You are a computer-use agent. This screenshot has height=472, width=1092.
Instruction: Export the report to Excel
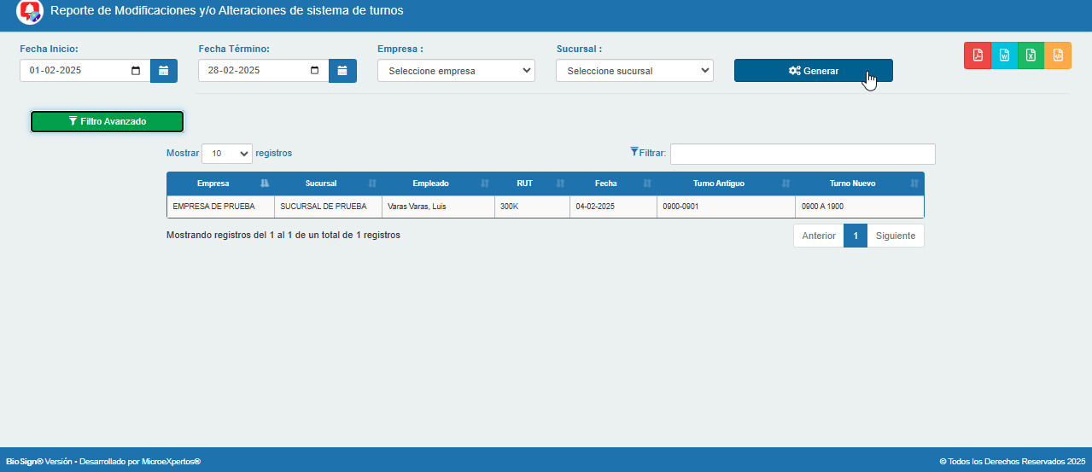[1031, 55]
